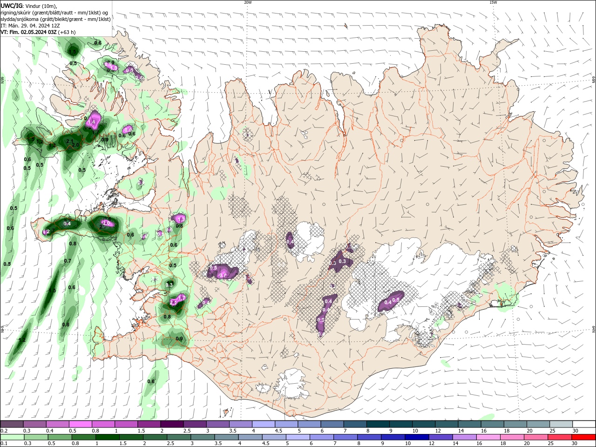Screen dimensions: 596x447
Task: Click the '15W' longitude label
Action: tap(493, 2)
